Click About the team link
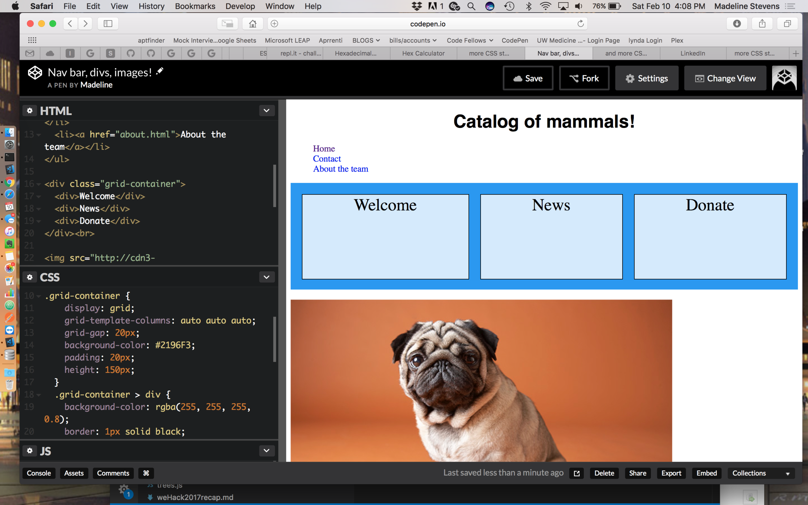 pyautogui.click(x=340, y=169)
